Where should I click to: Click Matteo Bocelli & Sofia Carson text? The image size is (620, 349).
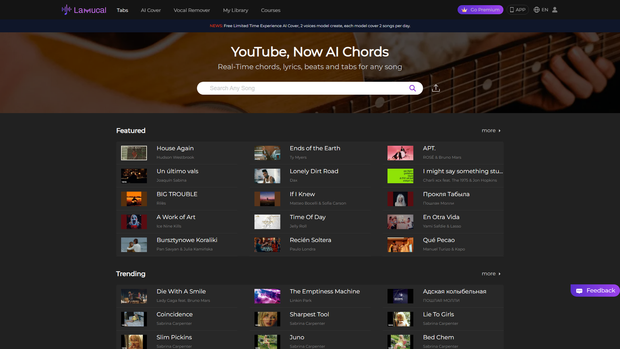[x=318, y=203]
